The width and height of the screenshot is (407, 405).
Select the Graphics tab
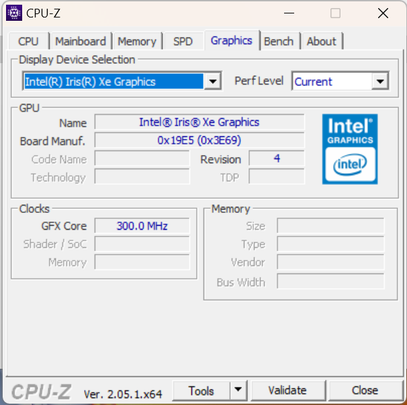pyautogui.click(x=232, y=40)
